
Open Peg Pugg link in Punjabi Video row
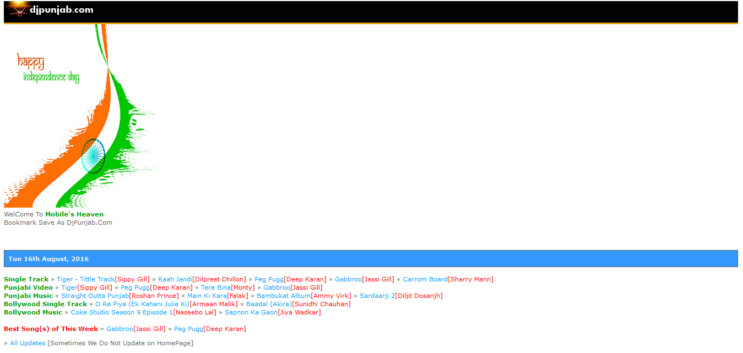[x=135, y=287]
